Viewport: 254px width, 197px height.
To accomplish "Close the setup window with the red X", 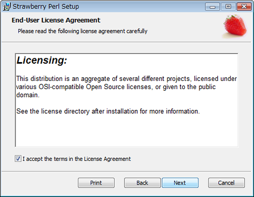I will tap(244, 7).
